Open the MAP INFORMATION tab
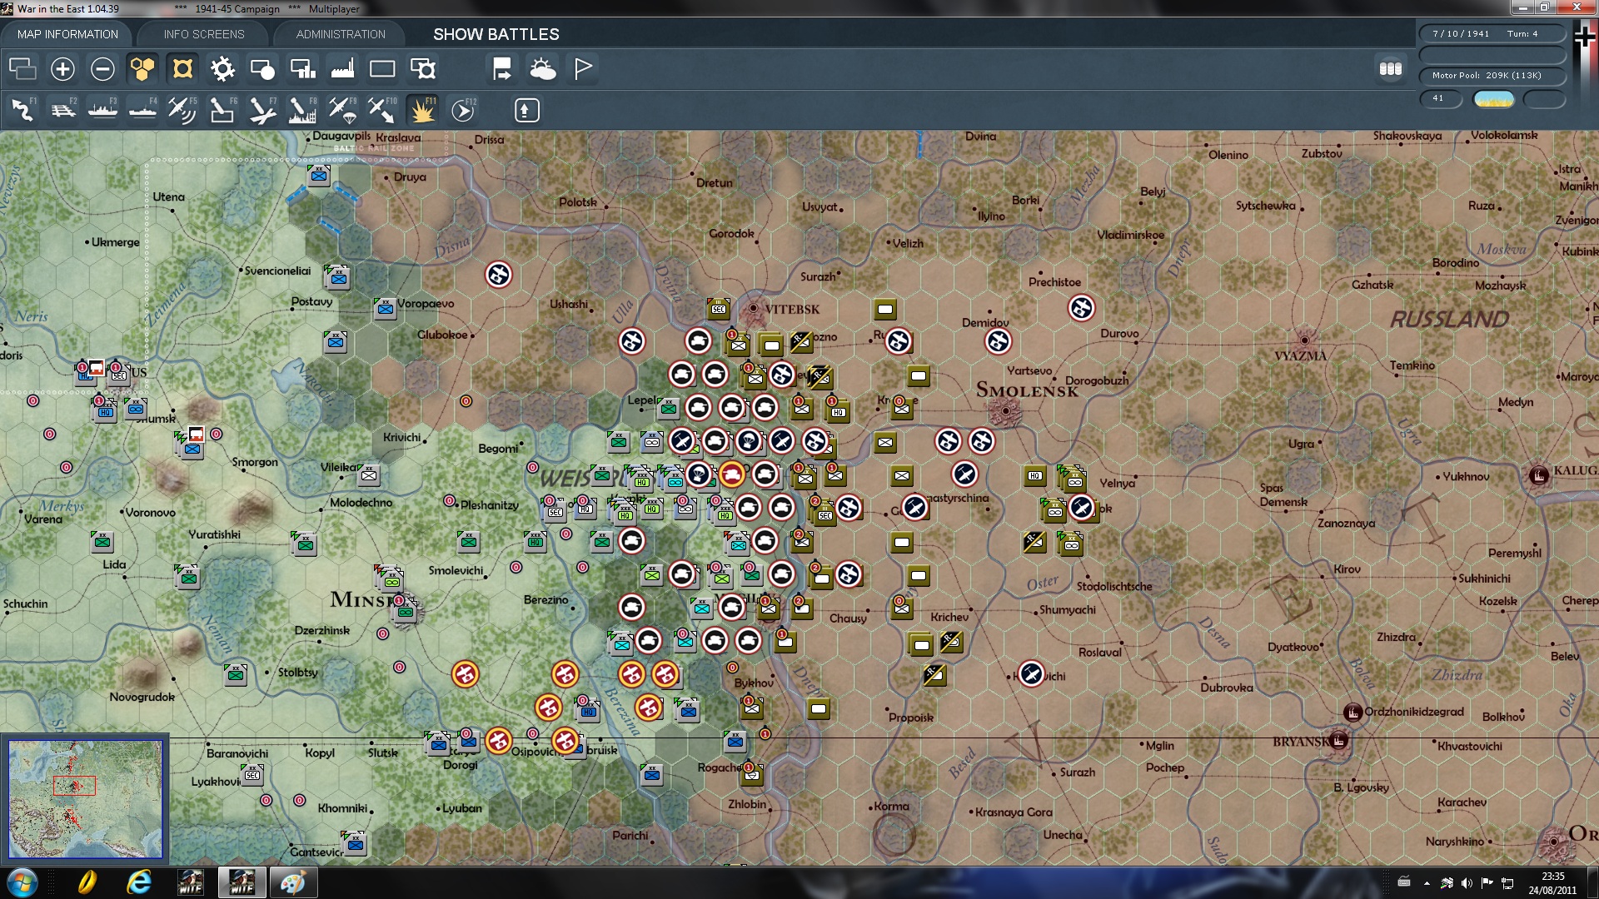Screen dimensions: 1599x899 tap(67, 34)
